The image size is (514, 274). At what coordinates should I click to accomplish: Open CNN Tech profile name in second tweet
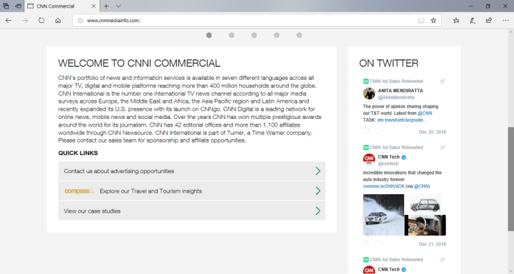(389, 156)
